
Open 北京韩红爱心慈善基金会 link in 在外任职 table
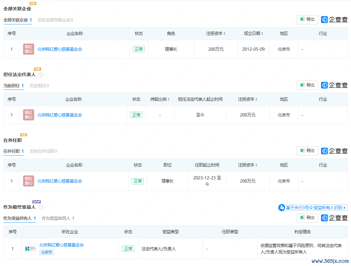(x=59, y=181)
